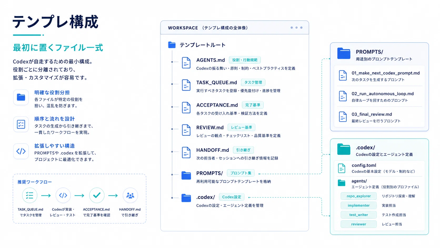Select the implementer agent chip
440x248 pixels.
[358, 206]
